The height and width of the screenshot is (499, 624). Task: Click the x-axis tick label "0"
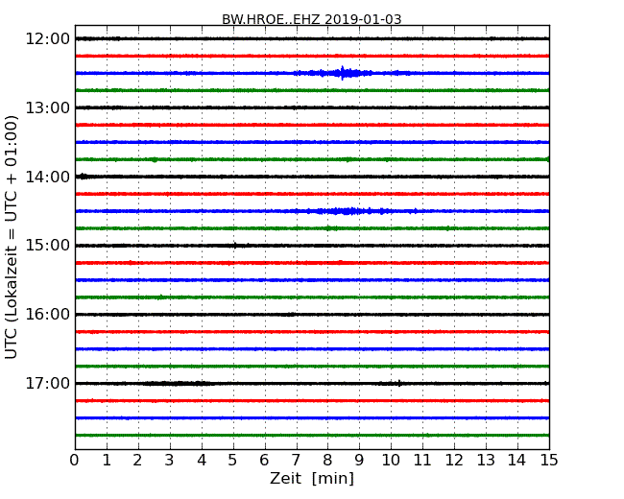pyautogui.click(x=75, y=461)
